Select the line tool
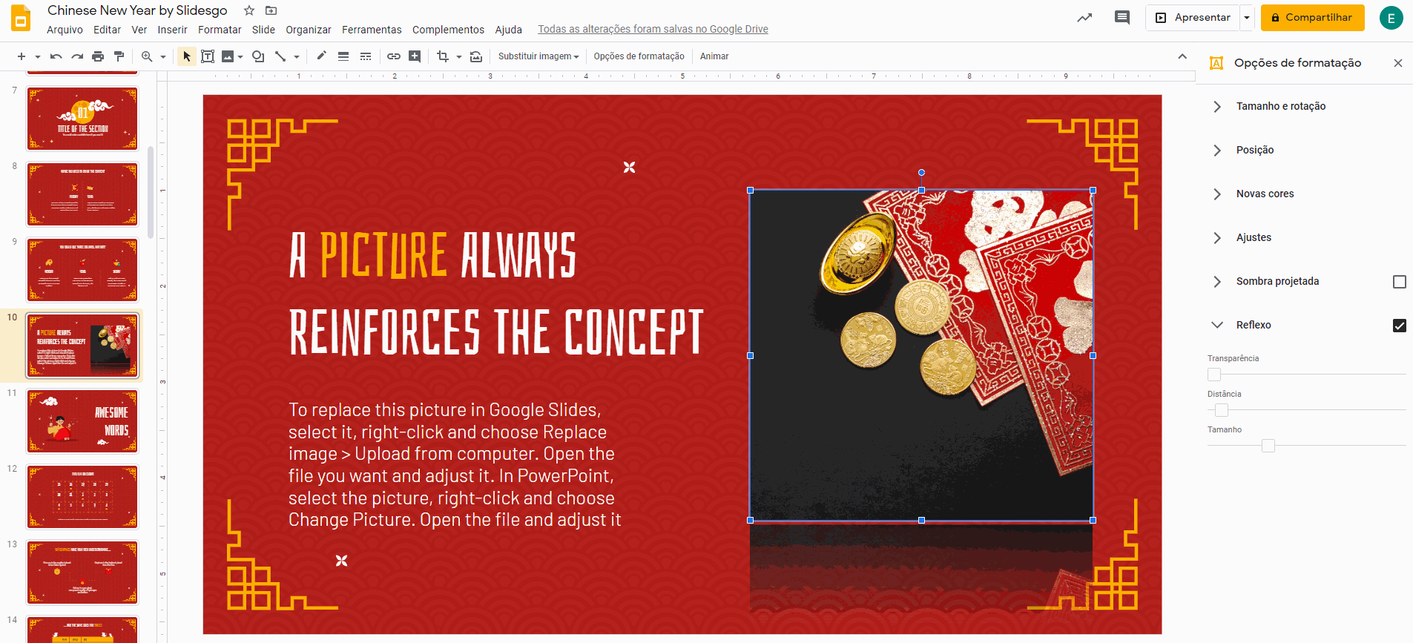Viewport: 1413px width, 643px height. [x=280, y=56]
